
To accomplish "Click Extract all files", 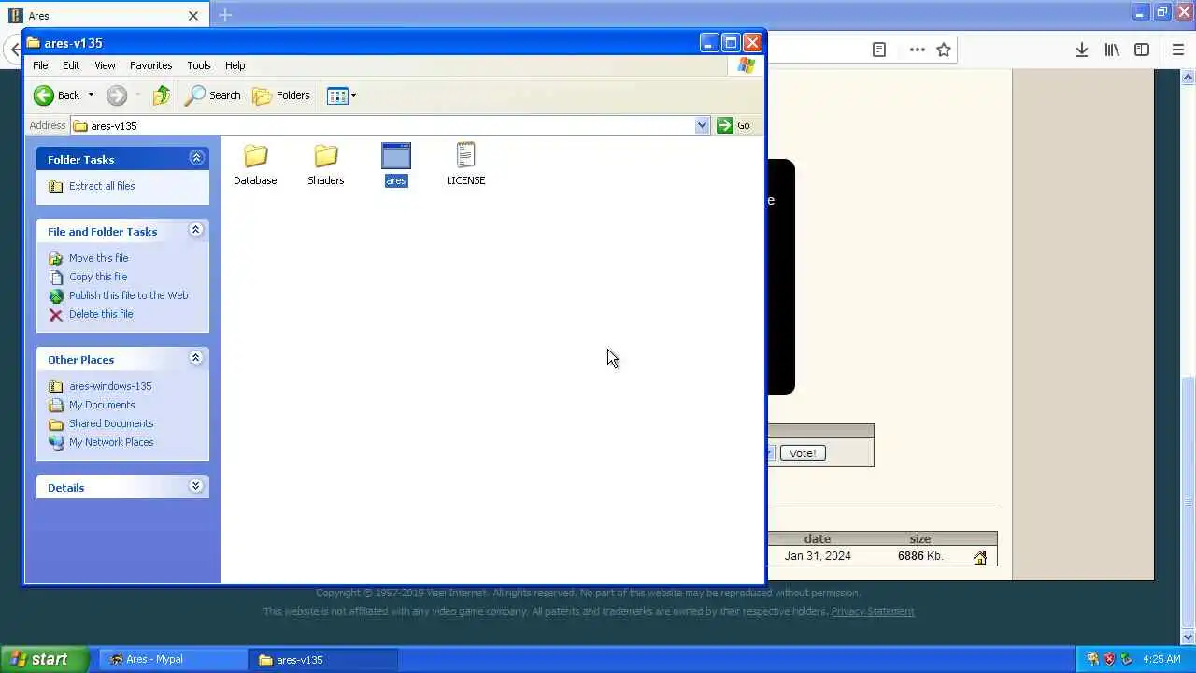I will tap(101, 186).
